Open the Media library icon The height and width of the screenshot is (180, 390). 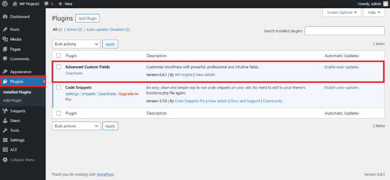5,39
